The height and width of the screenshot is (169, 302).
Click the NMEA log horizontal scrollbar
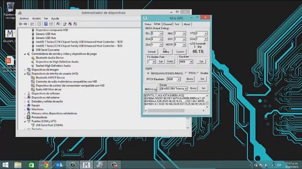pyautogui.click(x=175, y=111)
